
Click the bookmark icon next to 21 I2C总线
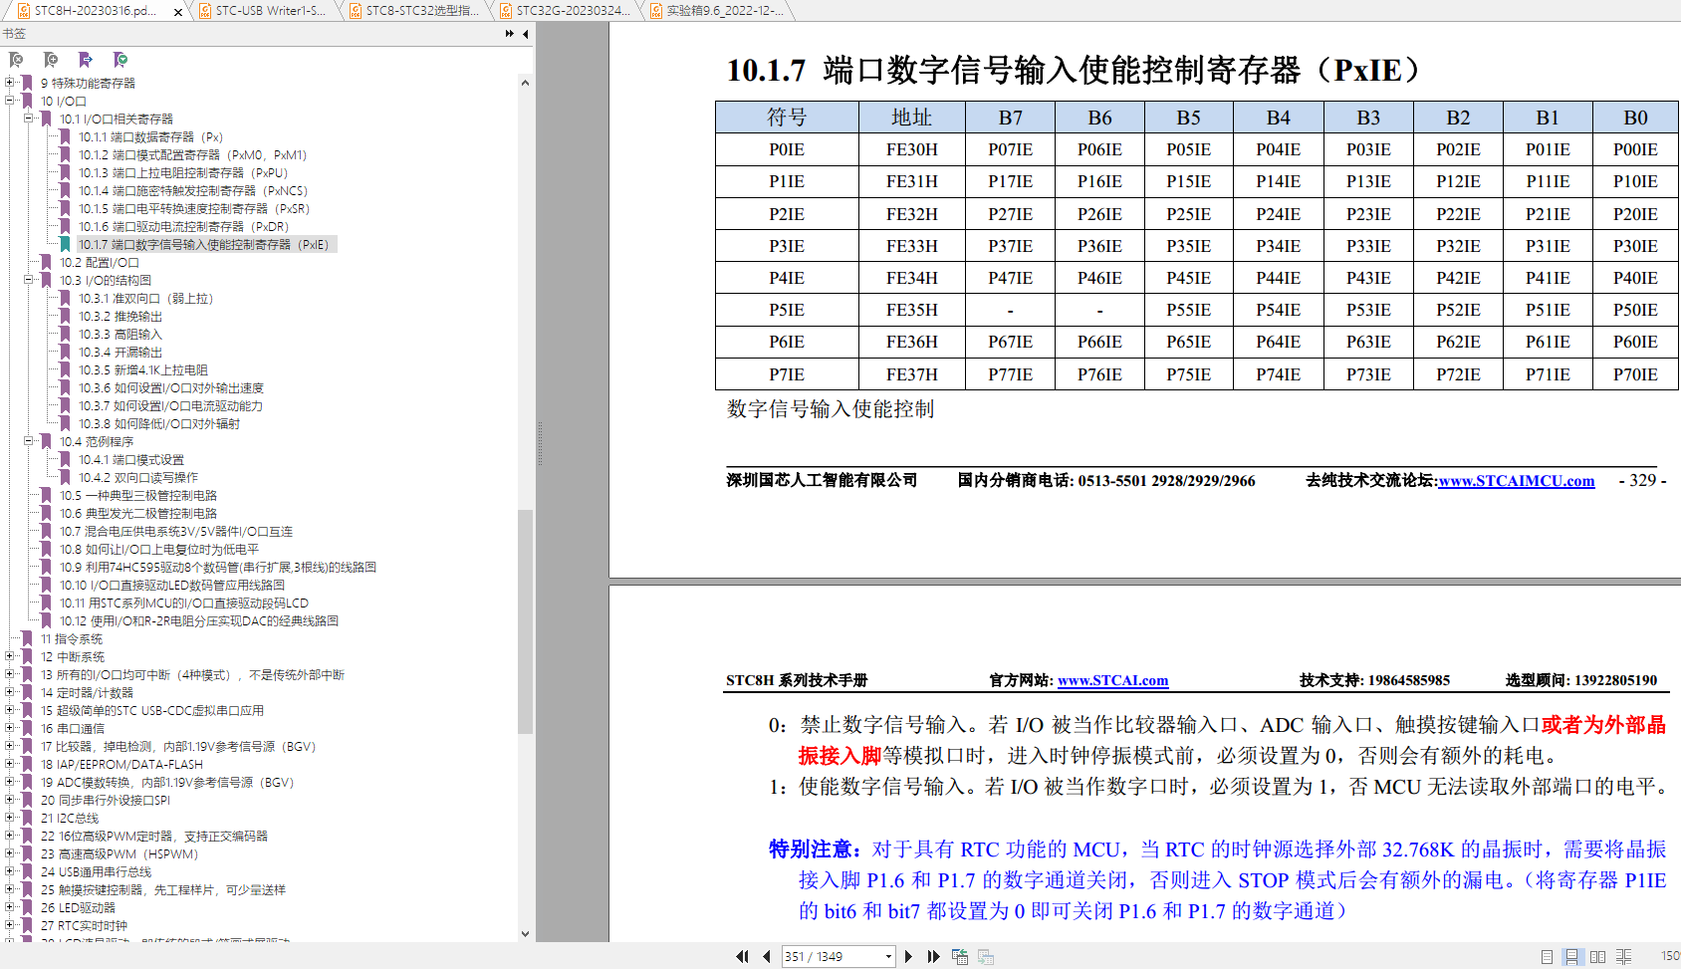click(x=27, y=819)
